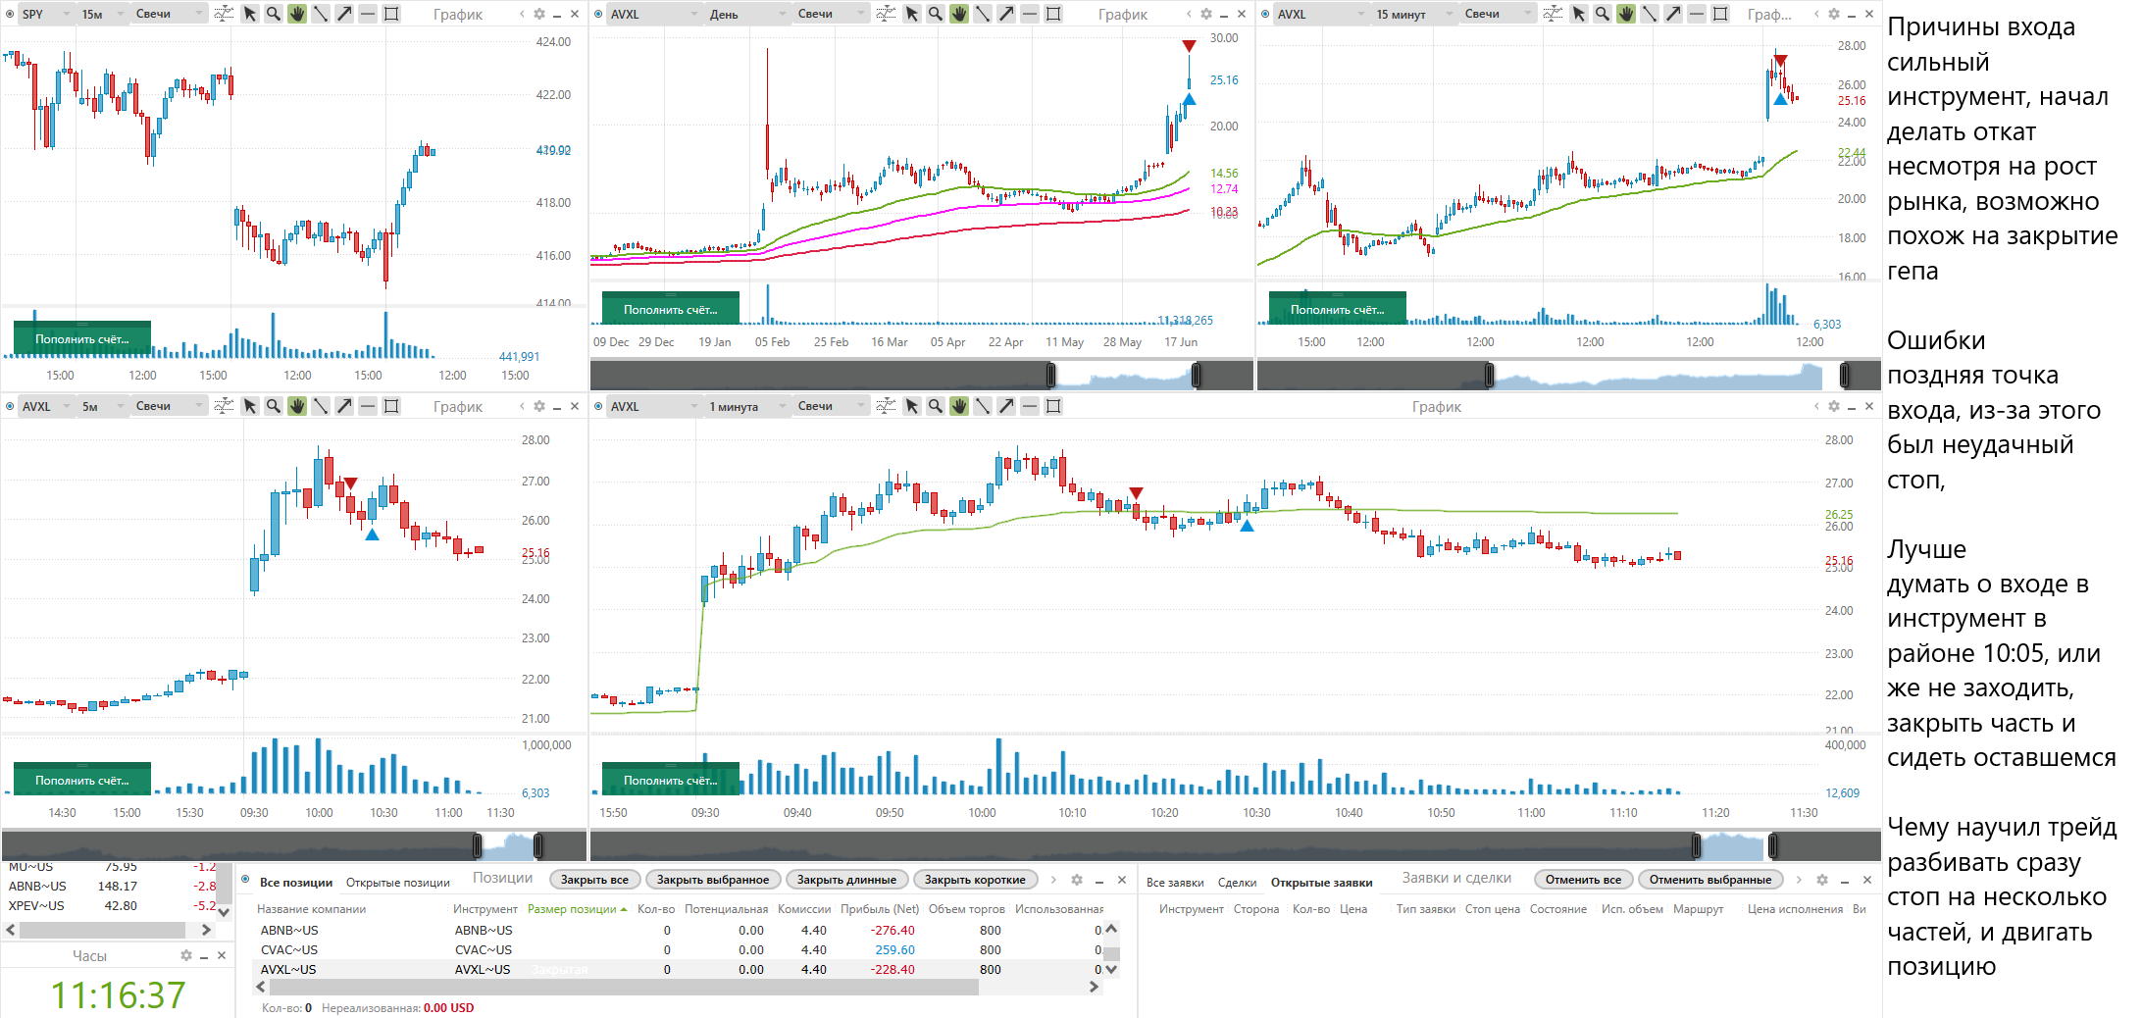This screenshot has width=2142, height=1018.
Task: Toggle hand pan tool on AVXL День chart
Action: [959, 14]
